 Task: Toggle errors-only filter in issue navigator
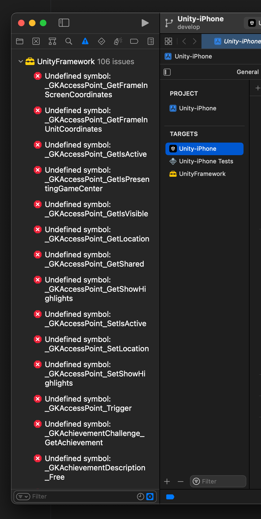pyautogui.click(x=150, y=497)
